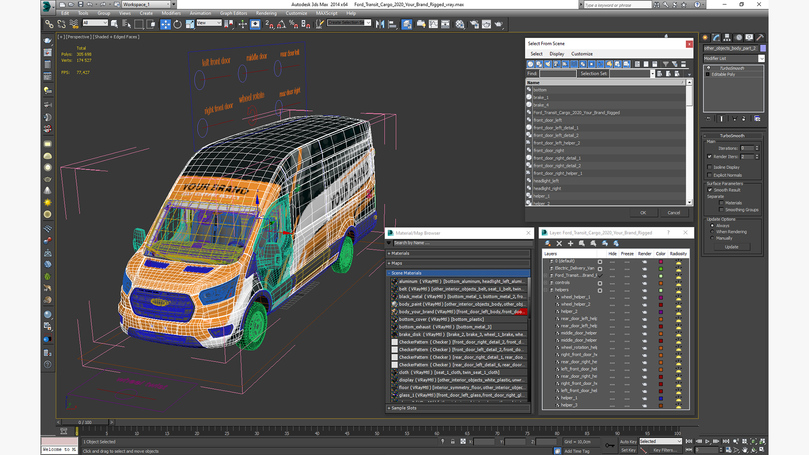This screenshot has height=455, width=809.
Task: Click Search by Name field in Material Browser
Action: click(x=462, y=243)
